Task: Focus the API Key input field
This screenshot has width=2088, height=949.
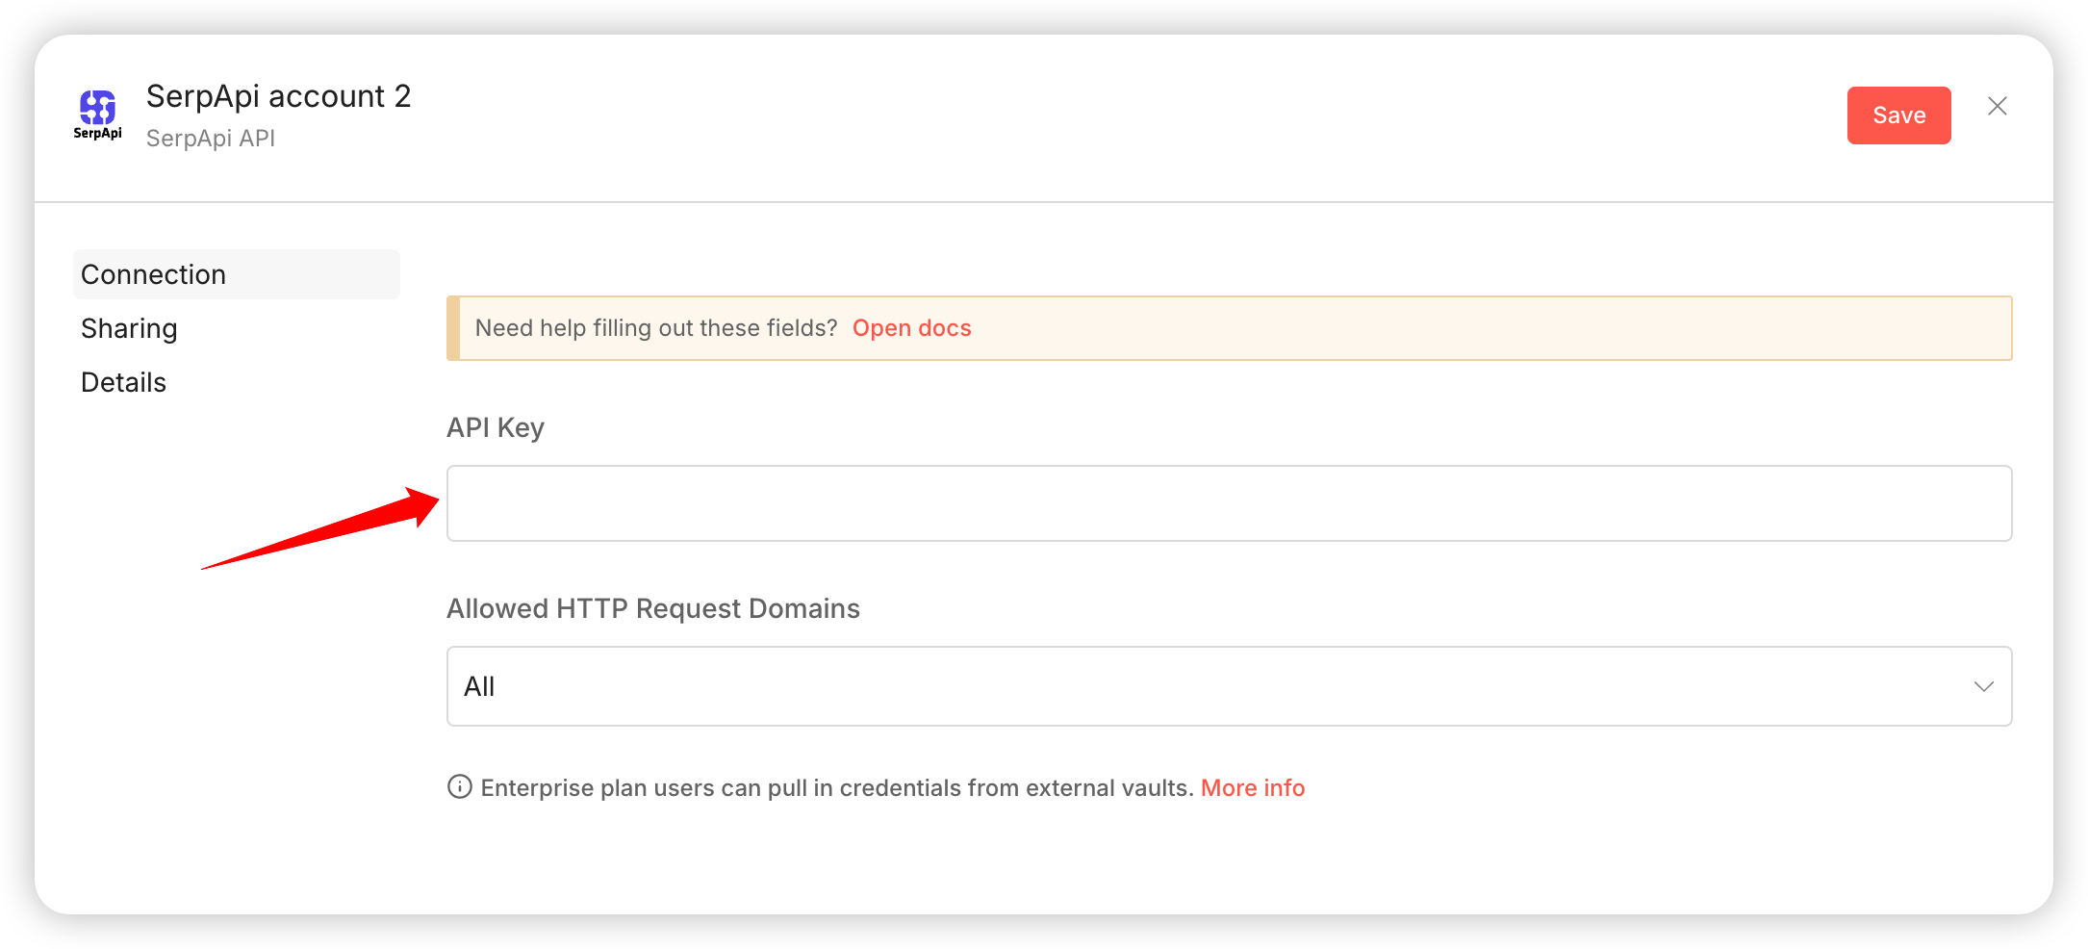Action: click(1228, 503)
